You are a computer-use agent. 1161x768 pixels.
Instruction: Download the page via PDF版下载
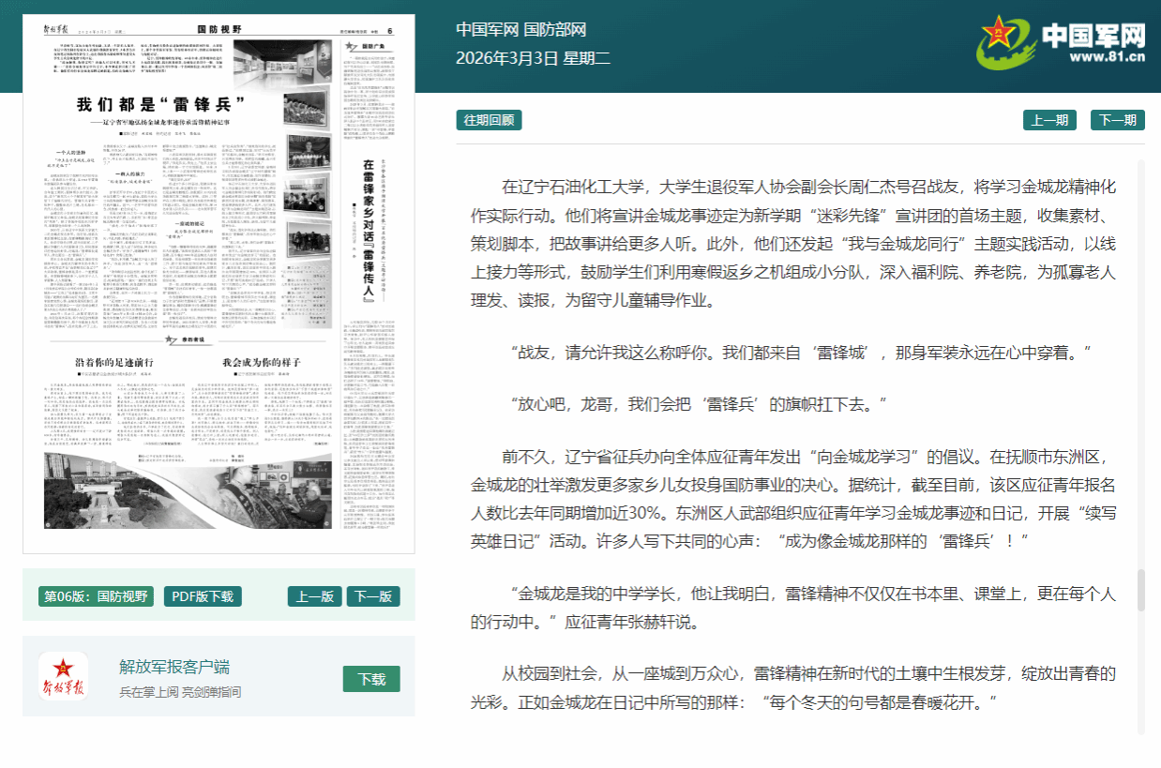click(x=202, y=596)
